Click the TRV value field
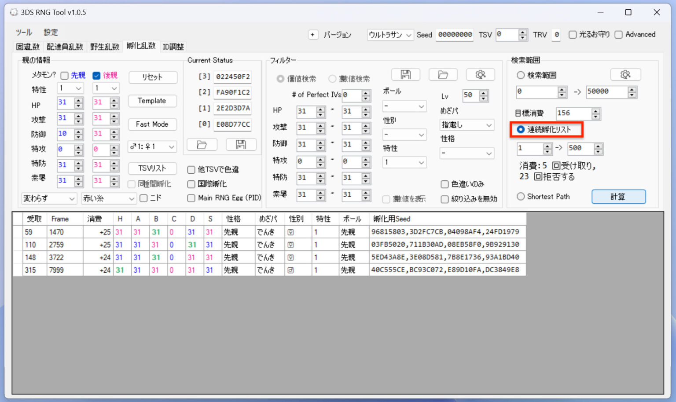This screenshot has height=402, width=676. [x=556, y=35]
